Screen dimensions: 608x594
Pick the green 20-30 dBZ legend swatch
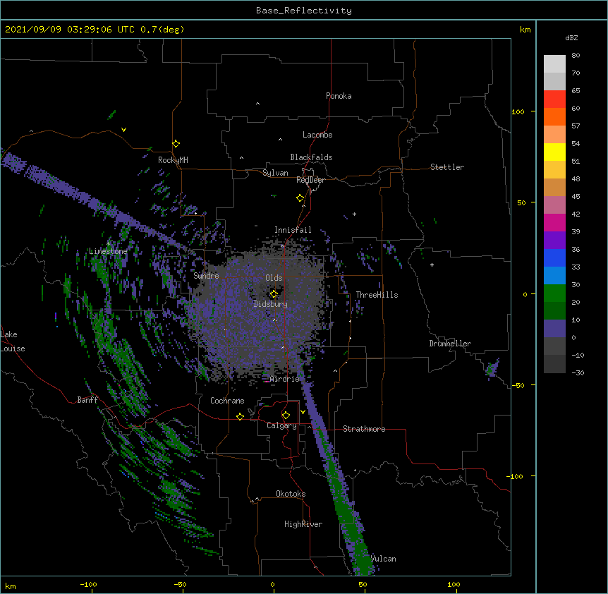[554, 293]
